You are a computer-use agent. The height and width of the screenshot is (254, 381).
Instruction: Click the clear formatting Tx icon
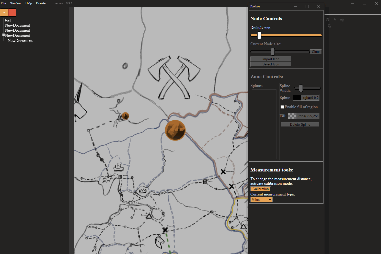(x=329, y=26)
